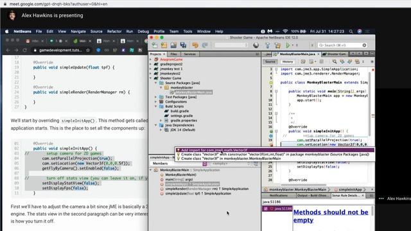
Task: Click the green Run Project arrow
Action: coord(288,46)
